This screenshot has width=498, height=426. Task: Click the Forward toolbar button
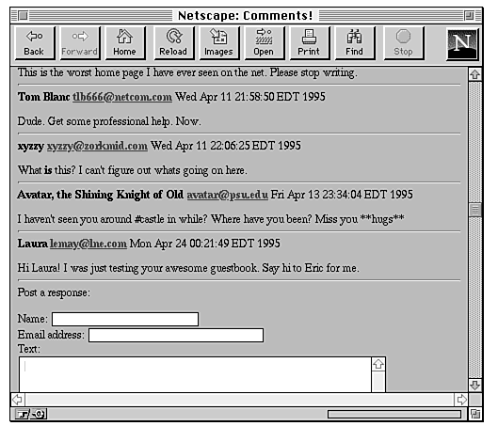(x=80, y=43)
